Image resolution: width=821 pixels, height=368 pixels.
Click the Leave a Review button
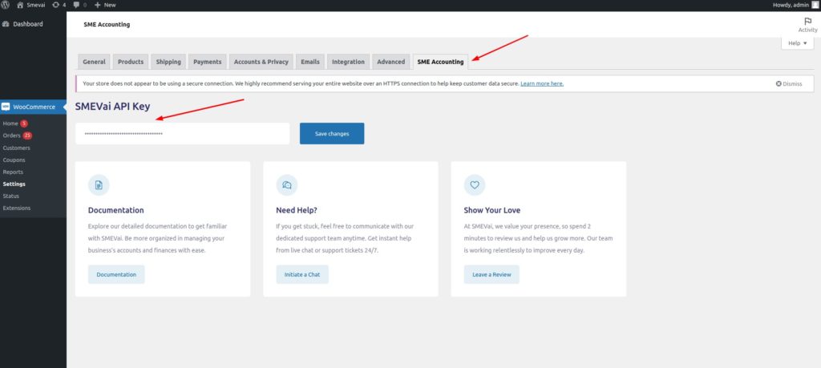point(491,274)
